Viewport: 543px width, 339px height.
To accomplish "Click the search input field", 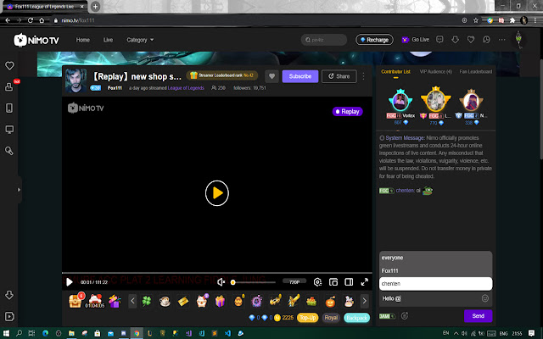I will (324, 40).
